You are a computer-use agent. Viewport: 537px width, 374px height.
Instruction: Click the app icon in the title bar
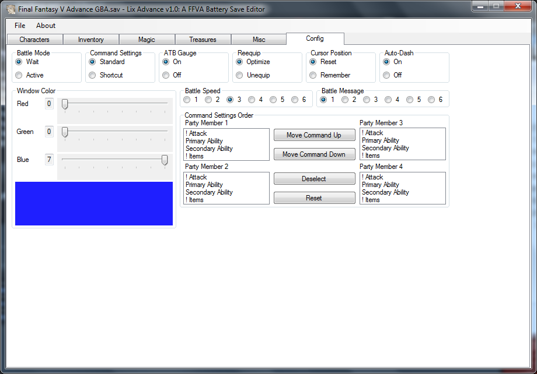11,9
